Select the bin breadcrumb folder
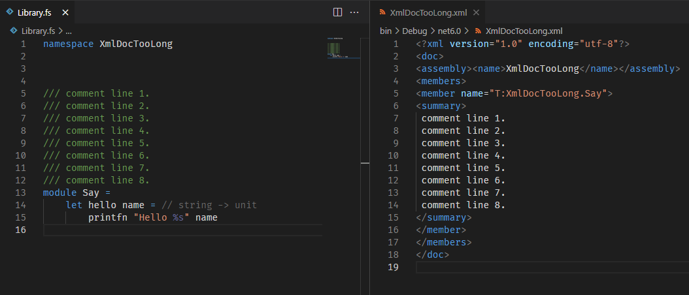Screen dimensions: 689x295 [386, 31]
